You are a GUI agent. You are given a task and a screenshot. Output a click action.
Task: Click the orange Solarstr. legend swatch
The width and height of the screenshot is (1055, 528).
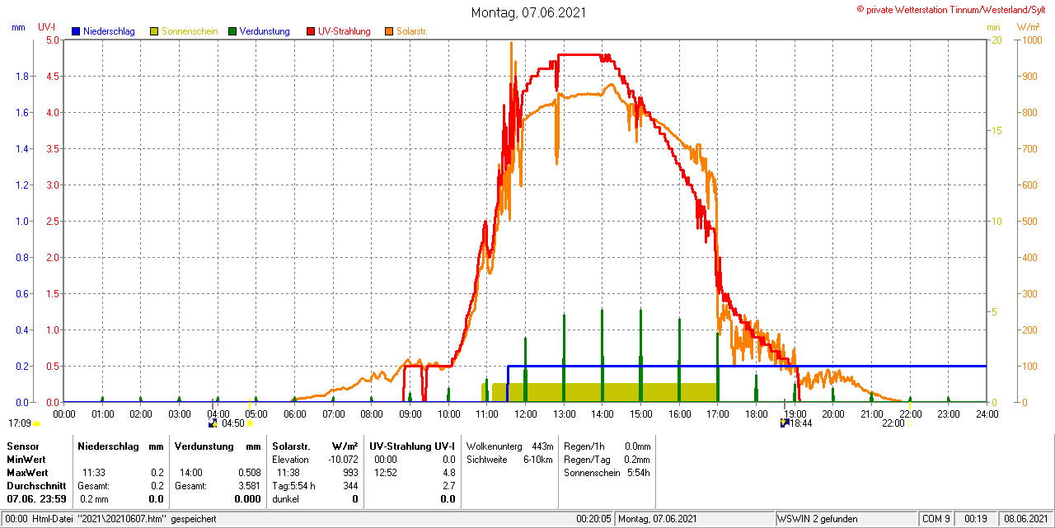(389, 31)
